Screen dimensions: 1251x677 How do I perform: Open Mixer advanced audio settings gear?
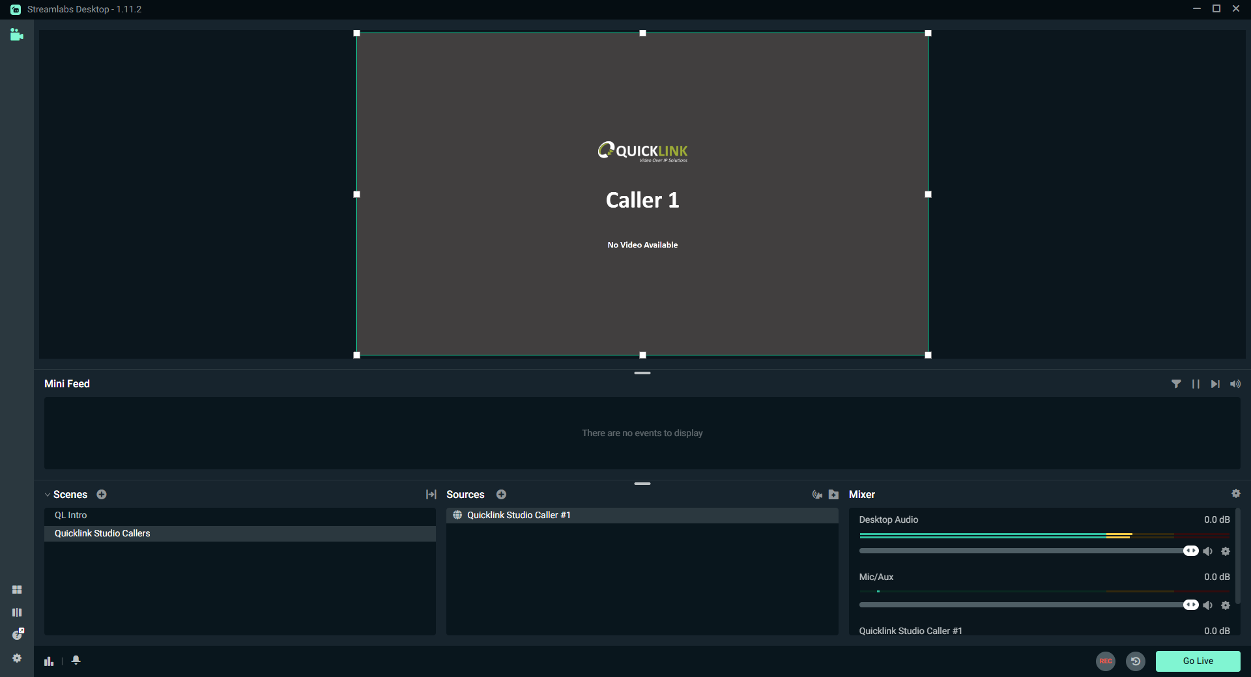point(1236,493)
